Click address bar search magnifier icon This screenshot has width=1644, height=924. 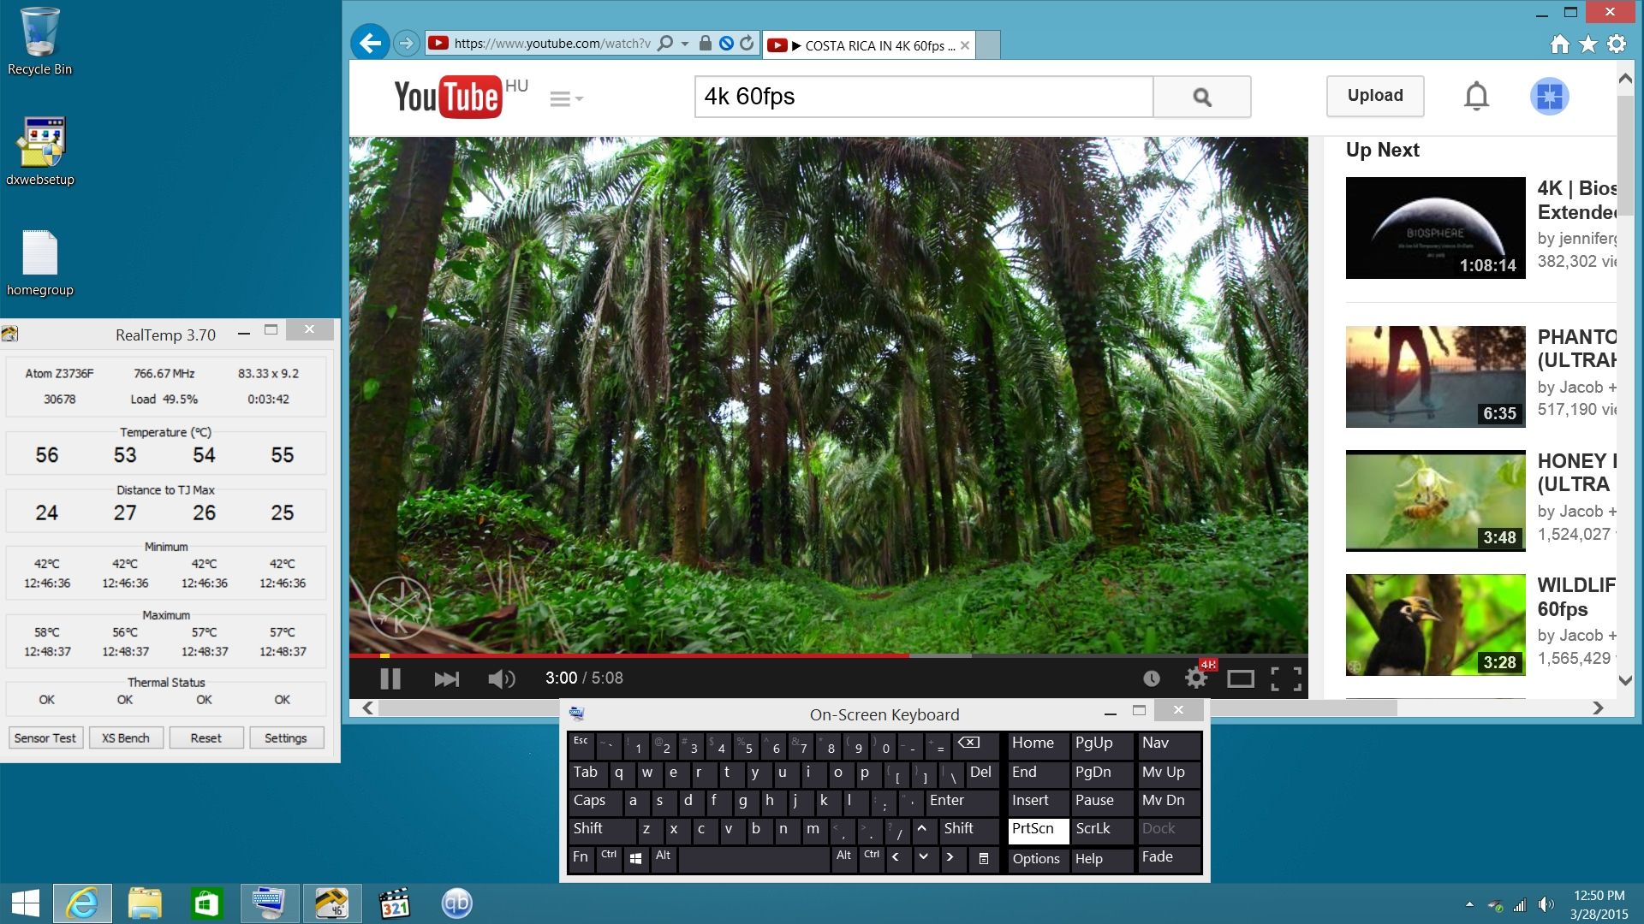click(665, 43)
